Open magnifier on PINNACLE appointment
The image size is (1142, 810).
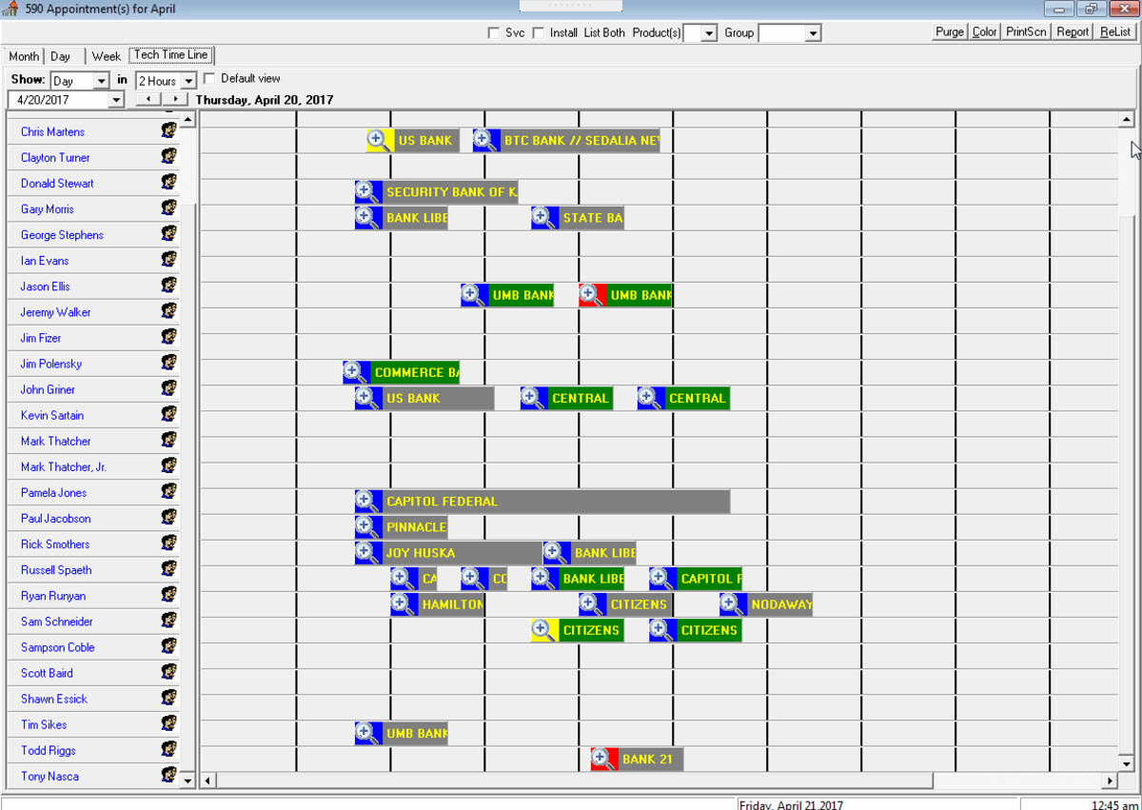[367, 526]
